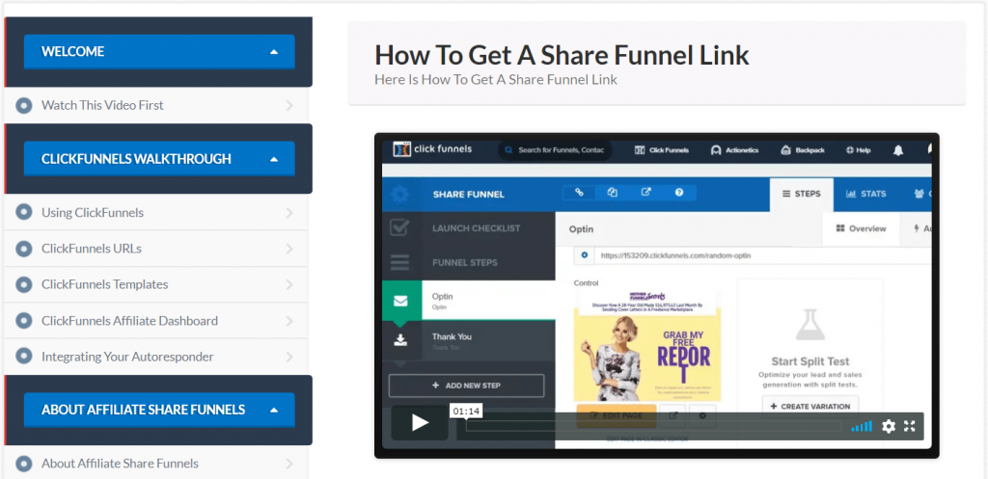This screenshot has width=988, height=479.
Task: Click the video progress bar
Action: [653, 426]
